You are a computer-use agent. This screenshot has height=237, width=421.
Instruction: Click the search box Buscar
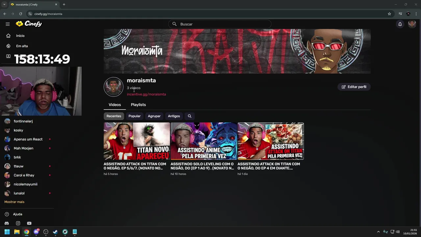coord(220,24)
